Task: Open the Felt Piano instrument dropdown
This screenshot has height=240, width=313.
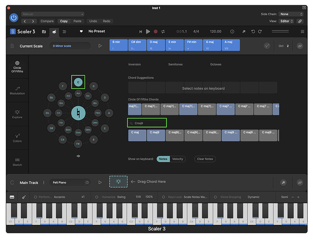Action: click(x=70, y=182)
